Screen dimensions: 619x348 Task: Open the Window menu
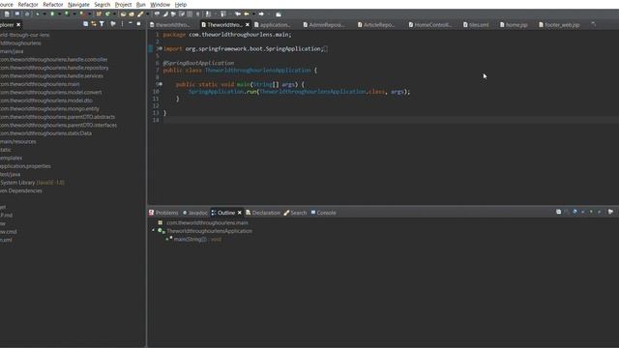[161, 4]
